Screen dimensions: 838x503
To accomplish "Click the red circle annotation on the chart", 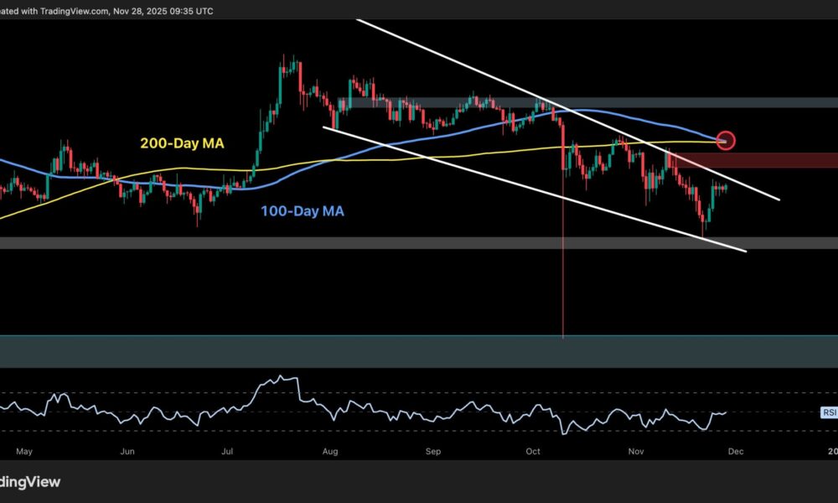I will pos(727,141).
